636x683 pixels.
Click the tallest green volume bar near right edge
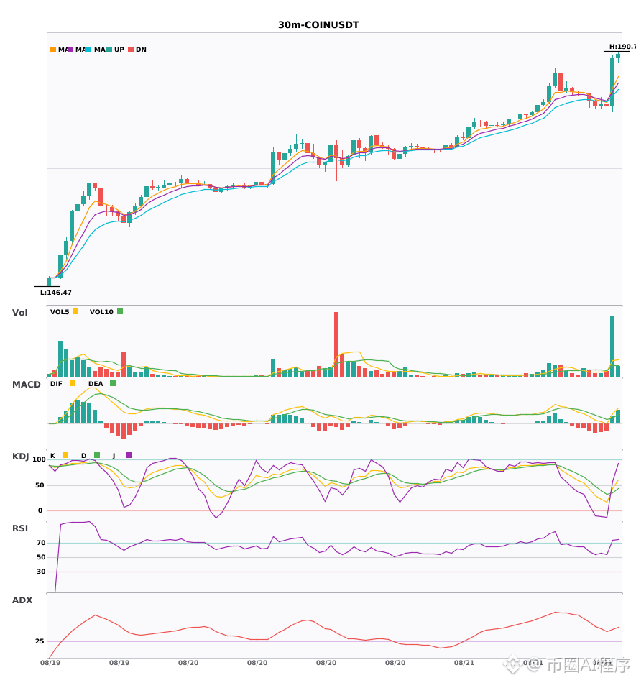612,347
